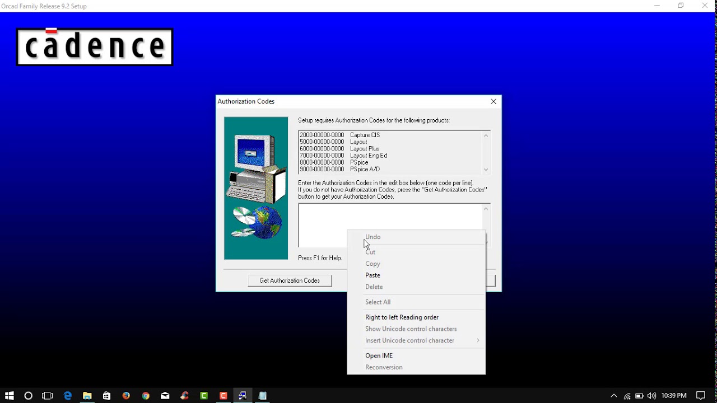Open the Windows Start menu
Viewport: 717px width, 403px height.
(x=9, y=396)
